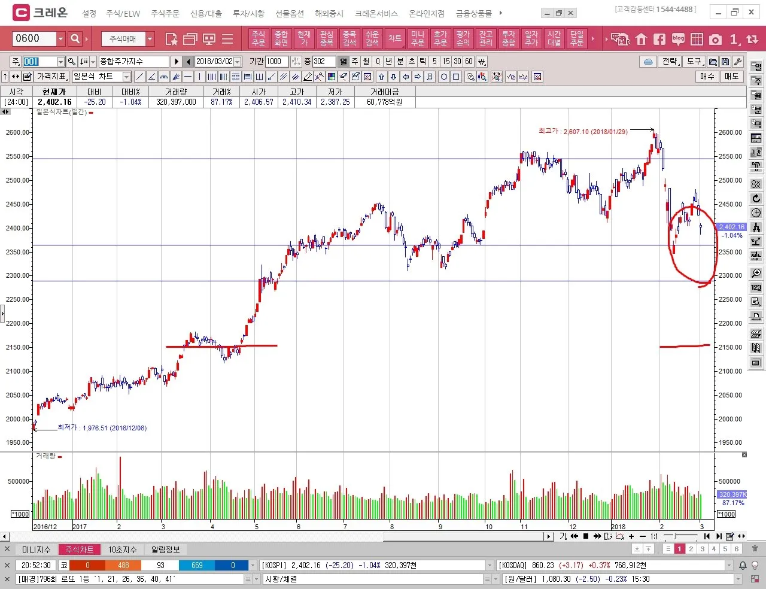This screenshot has width=766, height=589.
Task: Expand the KOSPI ticker dropdown in status bar
Action: pos(489,565)
